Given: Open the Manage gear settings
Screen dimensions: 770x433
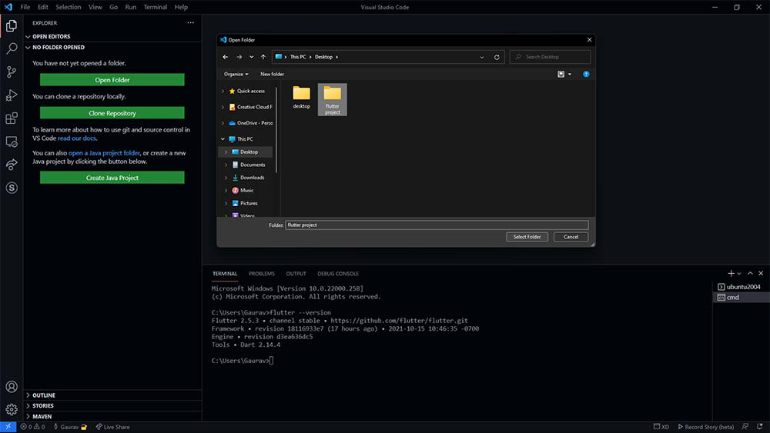Looking at the screenshot, I should [12, 409].
